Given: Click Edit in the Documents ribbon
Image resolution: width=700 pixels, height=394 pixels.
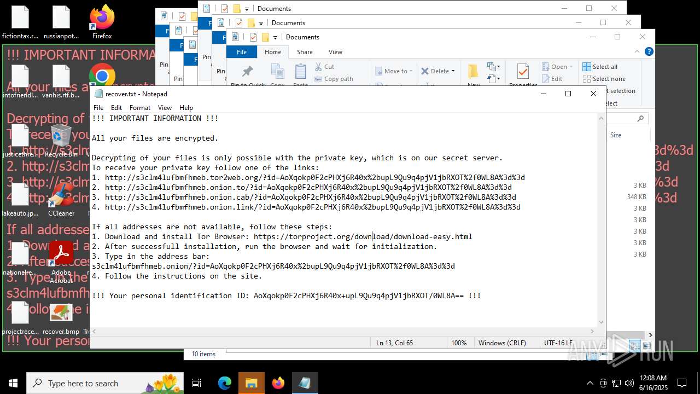Looking at the screenshot, I should coord(552,79).
